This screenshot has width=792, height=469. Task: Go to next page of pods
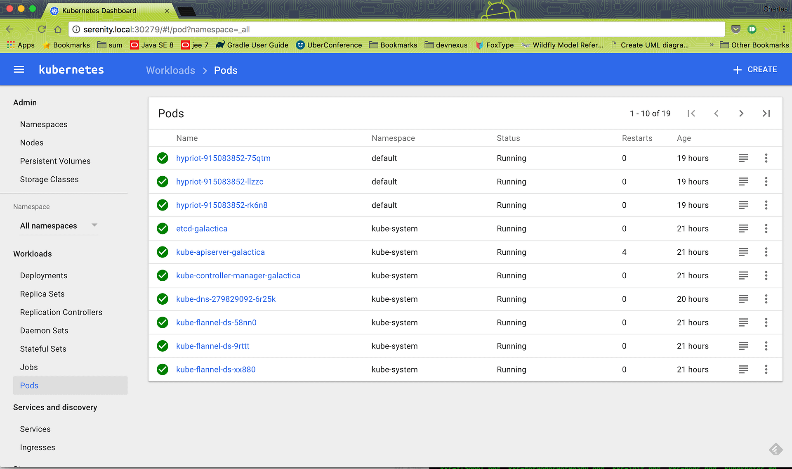[x=741, y=114]
